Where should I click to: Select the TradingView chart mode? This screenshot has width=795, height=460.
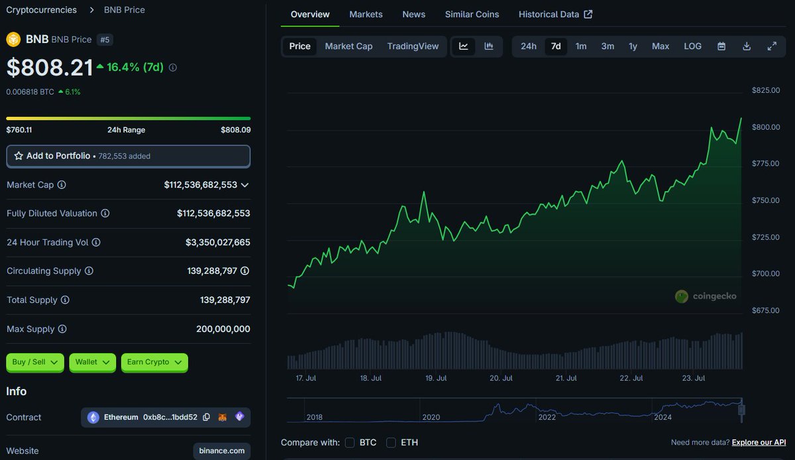click(x=413, y=46)
